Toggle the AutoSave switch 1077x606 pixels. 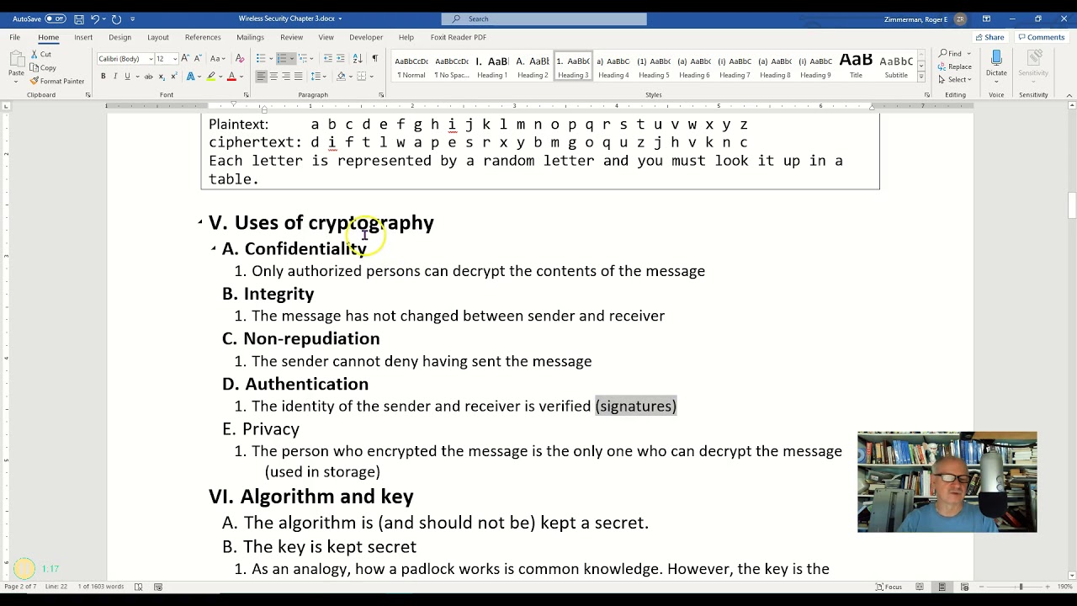[x=56, y=19]
